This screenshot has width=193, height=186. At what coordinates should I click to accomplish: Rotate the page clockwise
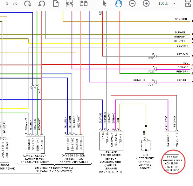(x=27, y=3)
